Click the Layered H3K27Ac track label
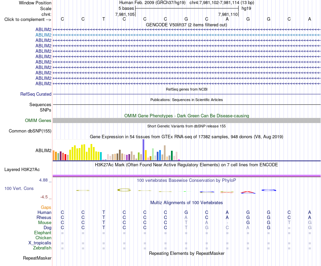This screenshot has height=266, width=321. [x=22, y=170]
